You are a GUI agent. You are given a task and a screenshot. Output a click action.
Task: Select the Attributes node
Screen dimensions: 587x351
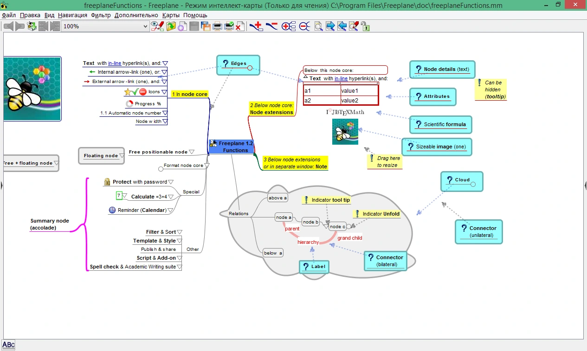(x=432, y=96)
